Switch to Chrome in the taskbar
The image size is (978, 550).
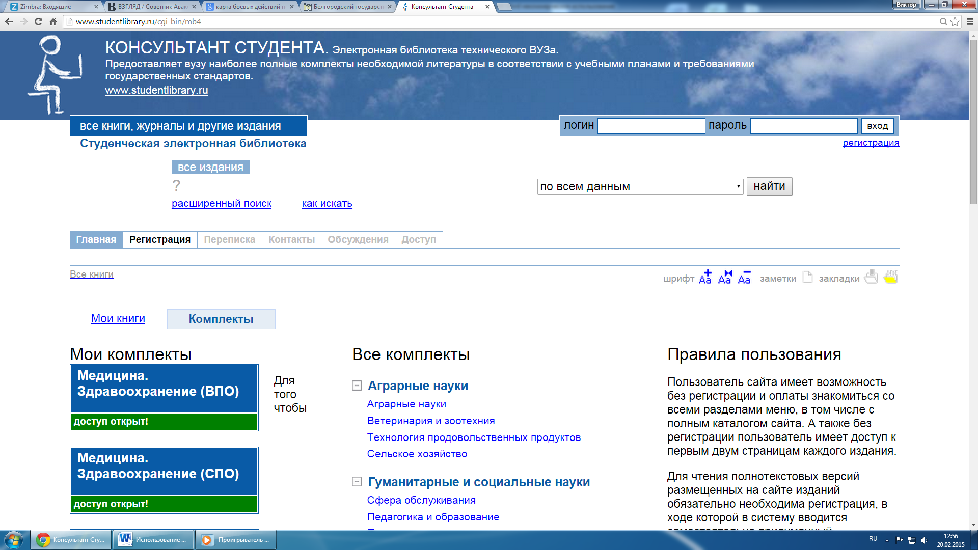(71, 540)
